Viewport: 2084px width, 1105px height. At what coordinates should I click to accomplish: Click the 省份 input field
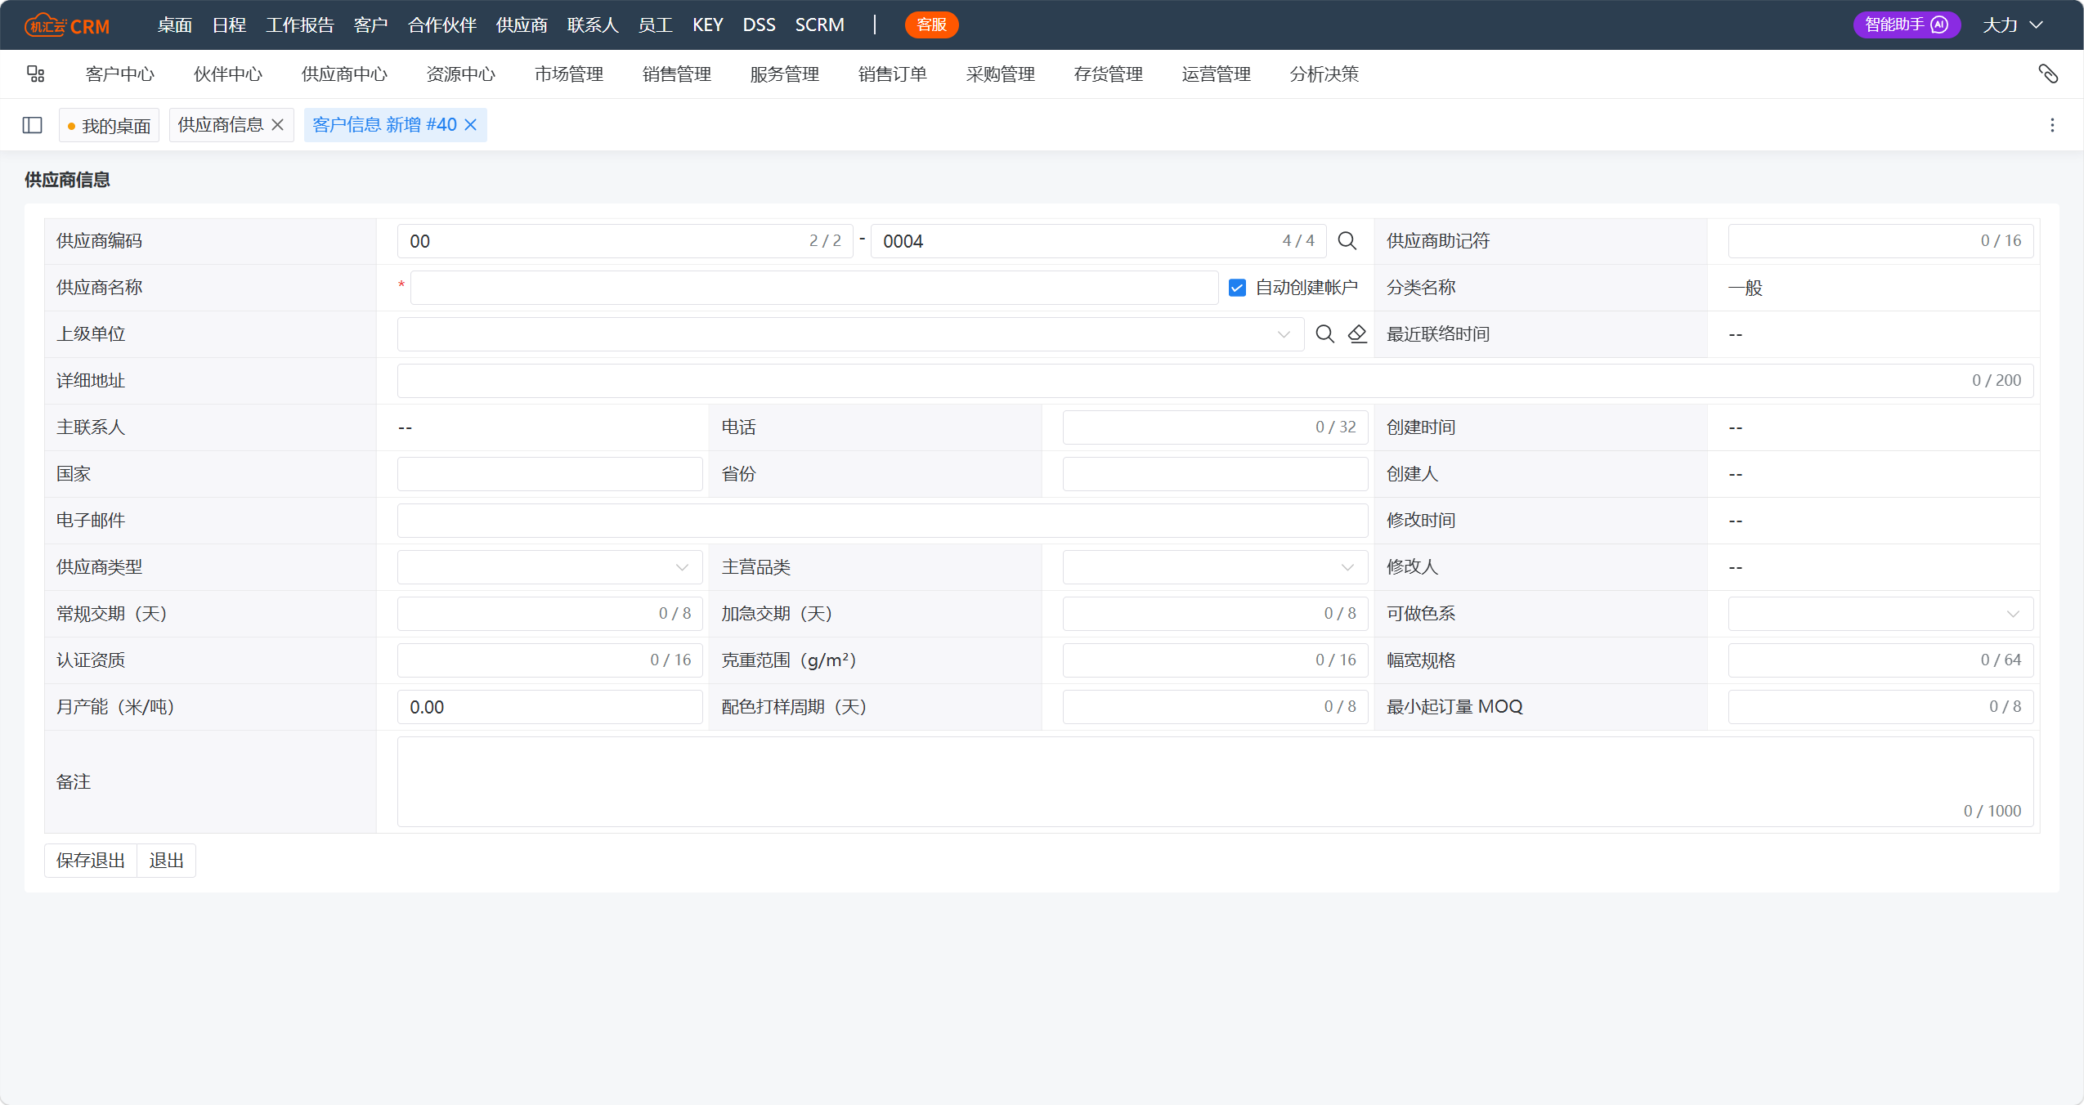[1216, 474]
